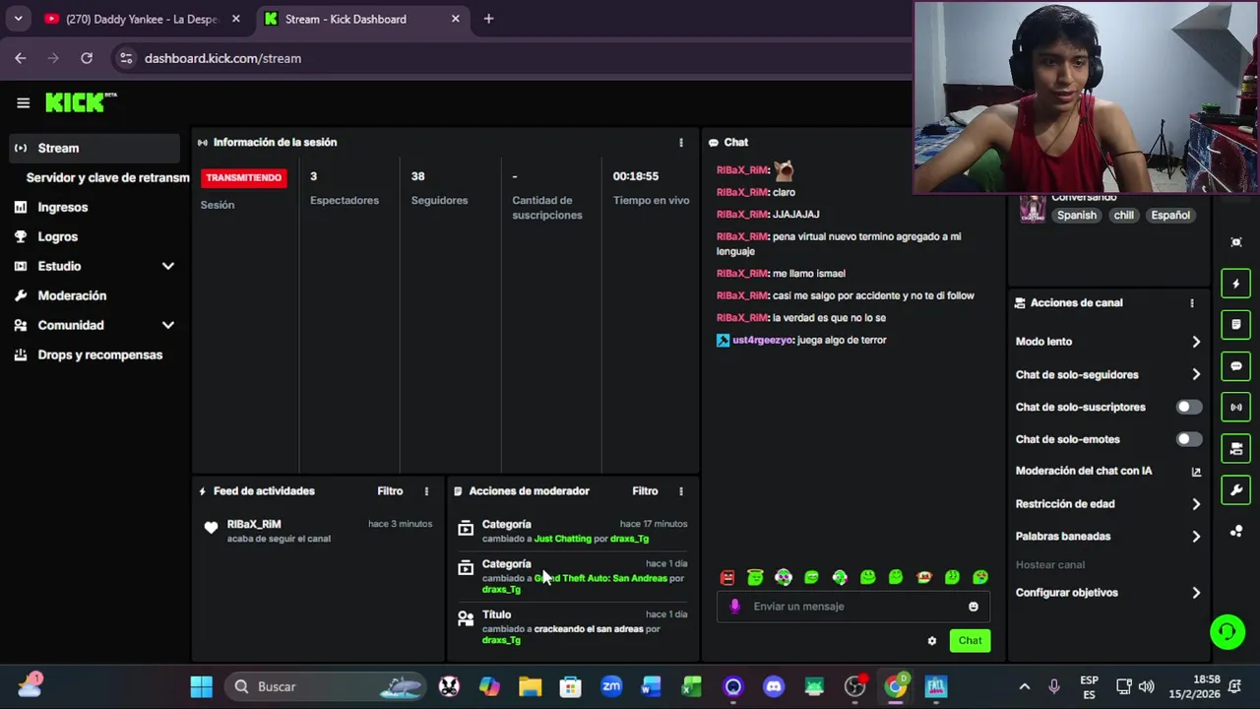1260x709 pixels.
Task: Open Excel from the taskbar
Action: point(692,686)
